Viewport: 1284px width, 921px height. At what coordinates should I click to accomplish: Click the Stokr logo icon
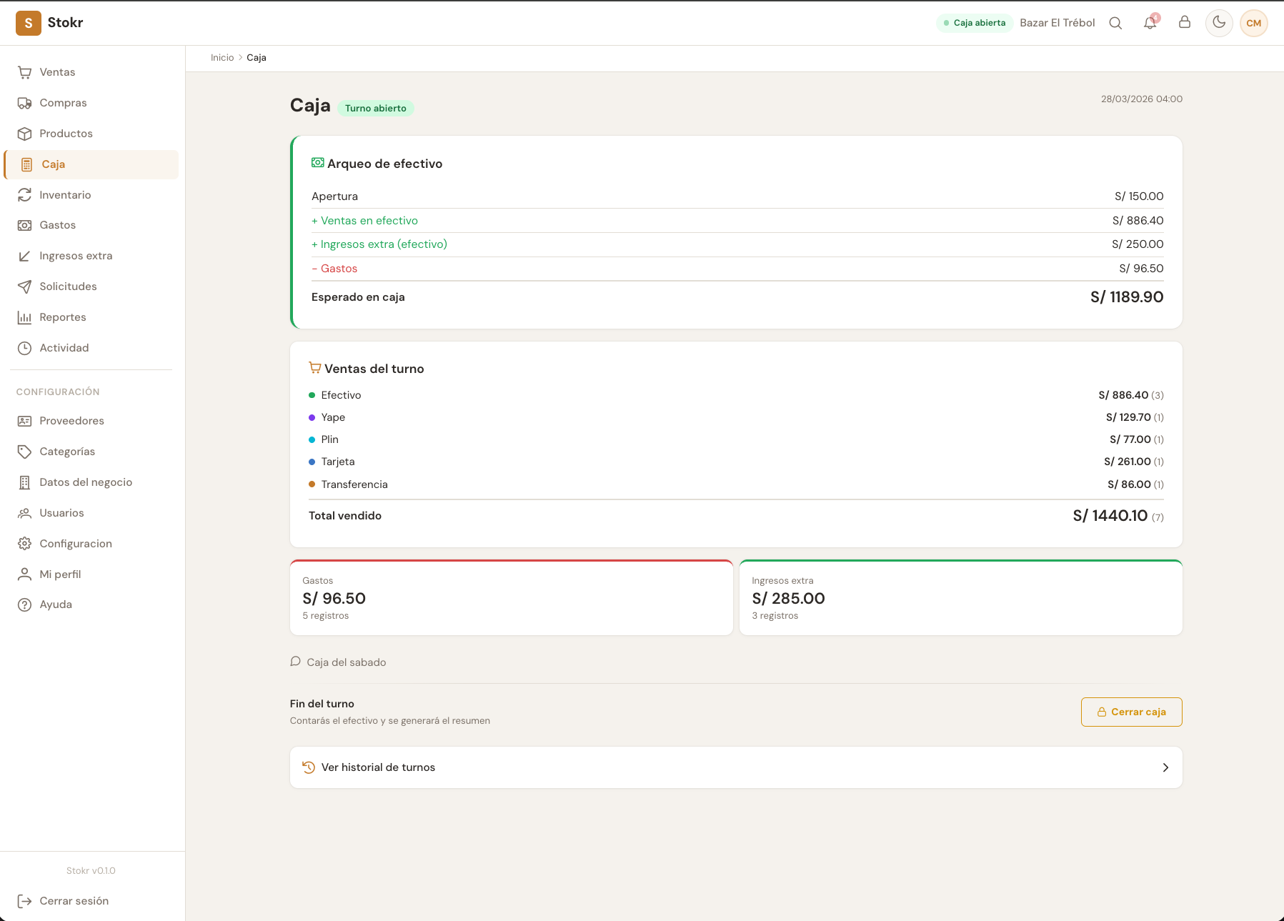(x=29, y=23)
